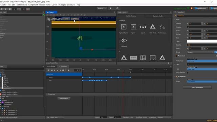Image resolution: width=217 pixels, height=122 pixels.
Task: Click the orange icon beside Open Project
Action: pos(192,8)
